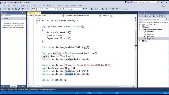Click the New Project toolbar icon
This screenshot has width=169, height=95.
click(x=9, y=9)
